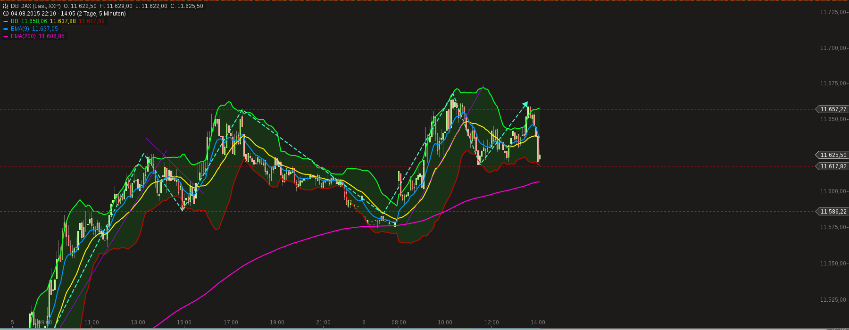
Task: Click the 11.675,00 price axis label
Action: click(x=833, y=83)
